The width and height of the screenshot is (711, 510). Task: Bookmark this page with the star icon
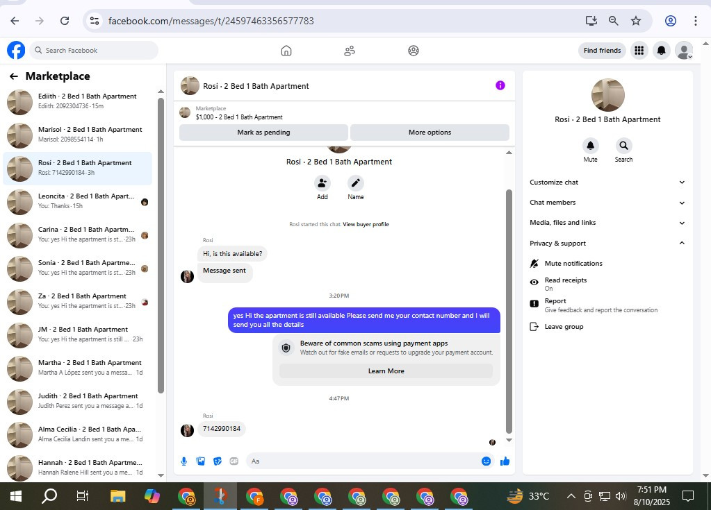point(636,21)
